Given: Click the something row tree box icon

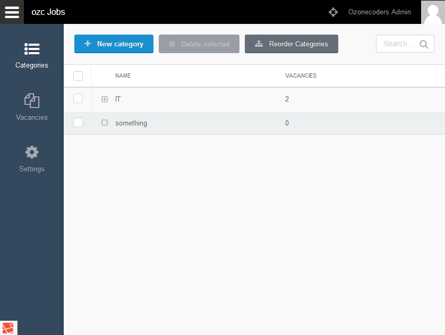Looking at the screenshot, I should pos(105,122).
